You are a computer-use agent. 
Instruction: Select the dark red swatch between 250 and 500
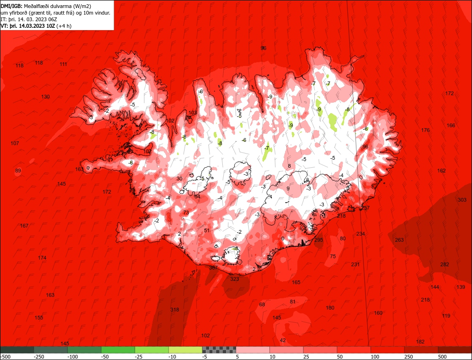(x=421, y=350)
